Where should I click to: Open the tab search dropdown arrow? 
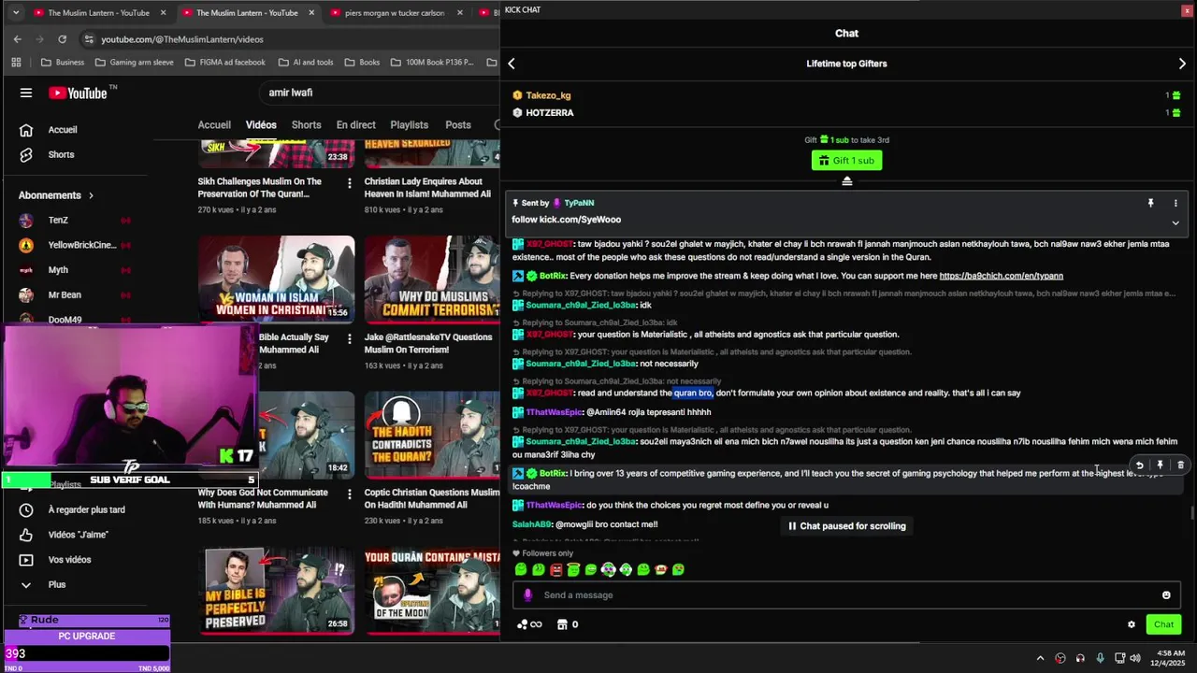[16, 13]
